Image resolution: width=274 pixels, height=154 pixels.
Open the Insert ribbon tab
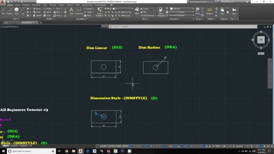[17, 5]
